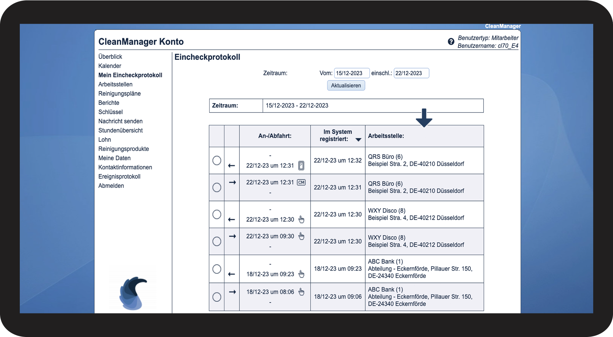Select radio button for ABC Bank 08:06 arrival
The height and width of the screenshot is (337, 613).
click(217, 297)
